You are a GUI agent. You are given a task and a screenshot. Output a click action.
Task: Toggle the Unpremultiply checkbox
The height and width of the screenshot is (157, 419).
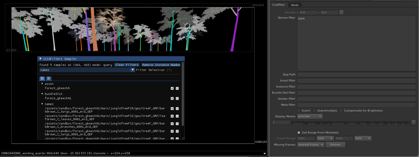314,111
